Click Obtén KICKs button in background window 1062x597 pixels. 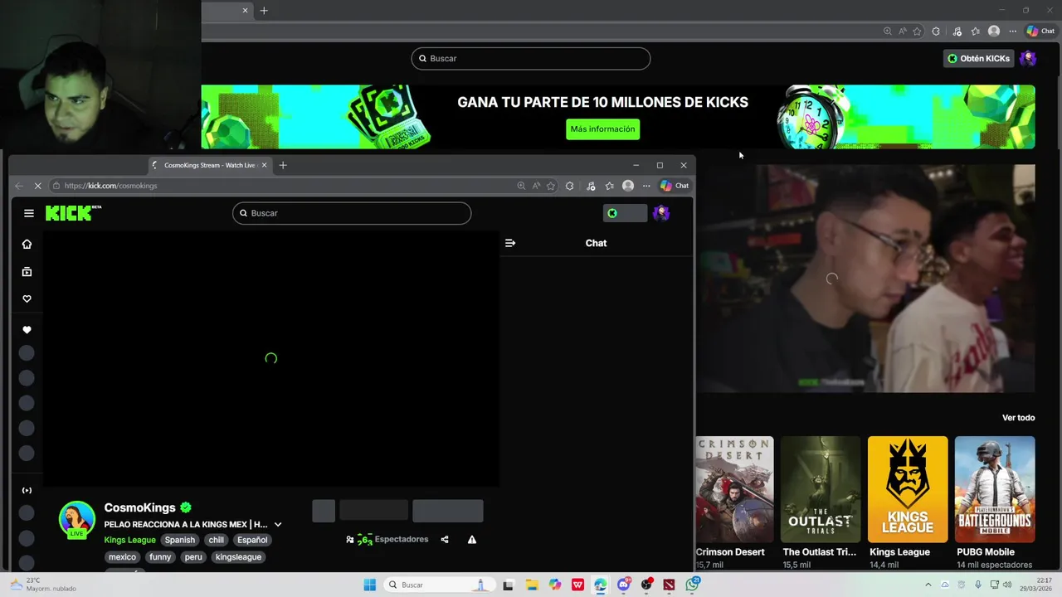pyautogui.click(x=979, y=59)
